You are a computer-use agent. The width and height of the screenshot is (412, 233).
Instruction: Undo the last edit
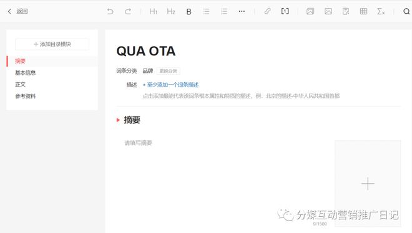point(110,11)
